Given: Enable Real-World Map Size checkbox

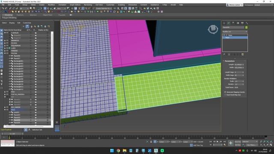Looking at the screenshot, I should (x=225, y=95).
